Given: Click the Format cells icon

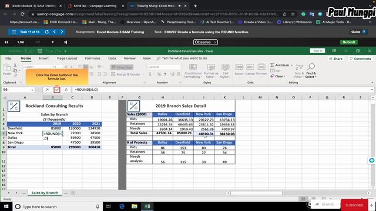Looking at the screenshot, I should click(x=261, y=67).
